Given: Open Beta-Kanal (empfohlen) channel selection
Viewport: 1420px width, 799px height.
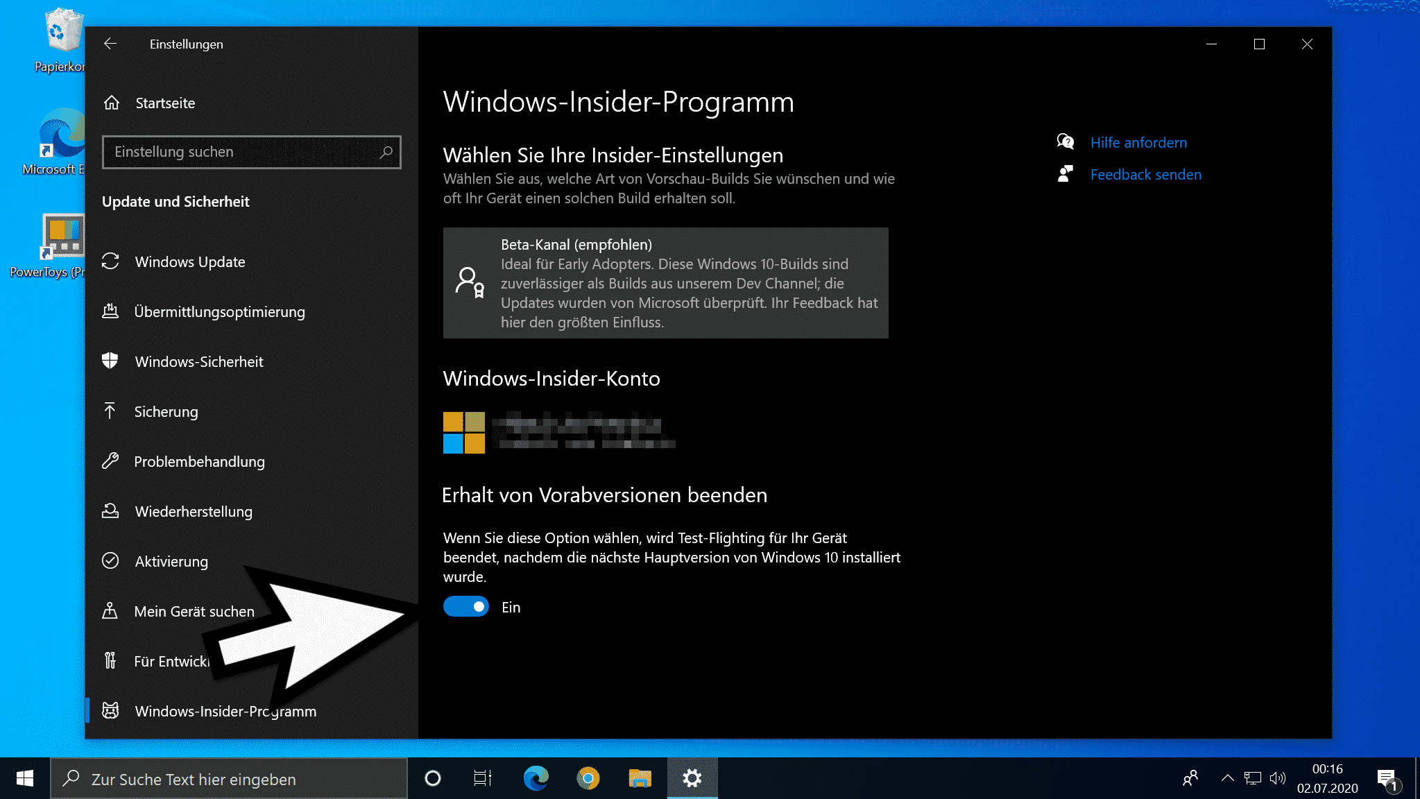Looking at the screenshot, I should pos(665,283).
